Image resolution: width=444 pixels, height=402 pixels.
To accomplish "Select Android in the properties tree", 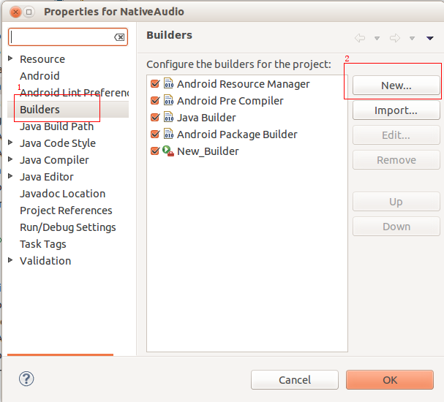I will coord(39,76).
